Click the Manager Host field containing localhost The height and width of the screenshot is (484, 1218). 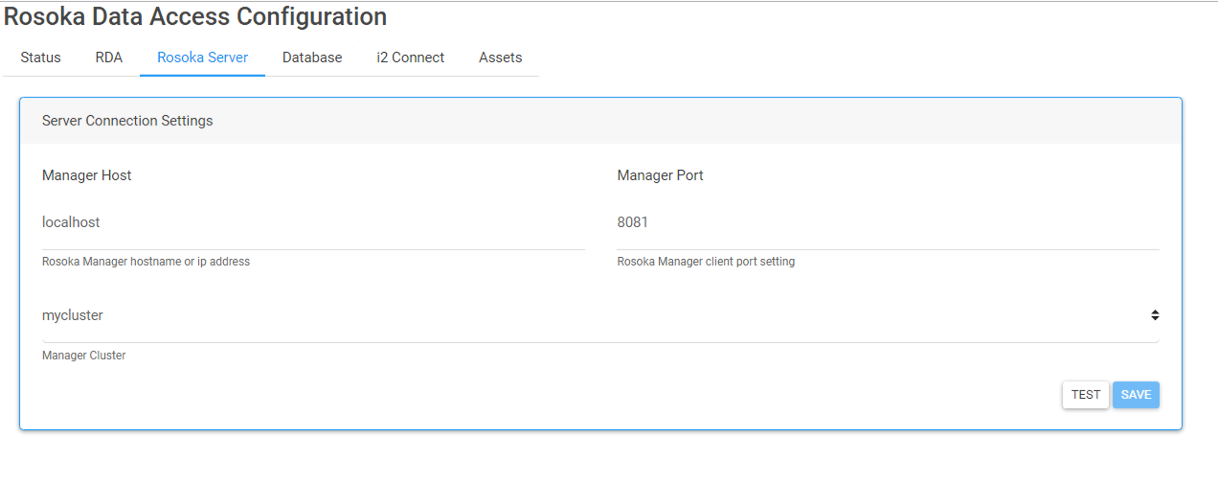[313, 222]
